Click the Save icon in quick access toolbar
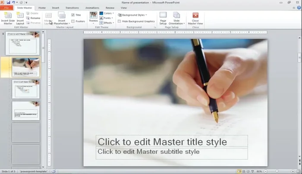The height and width of the screenshot is (174, 302). [x=8, y=2]
